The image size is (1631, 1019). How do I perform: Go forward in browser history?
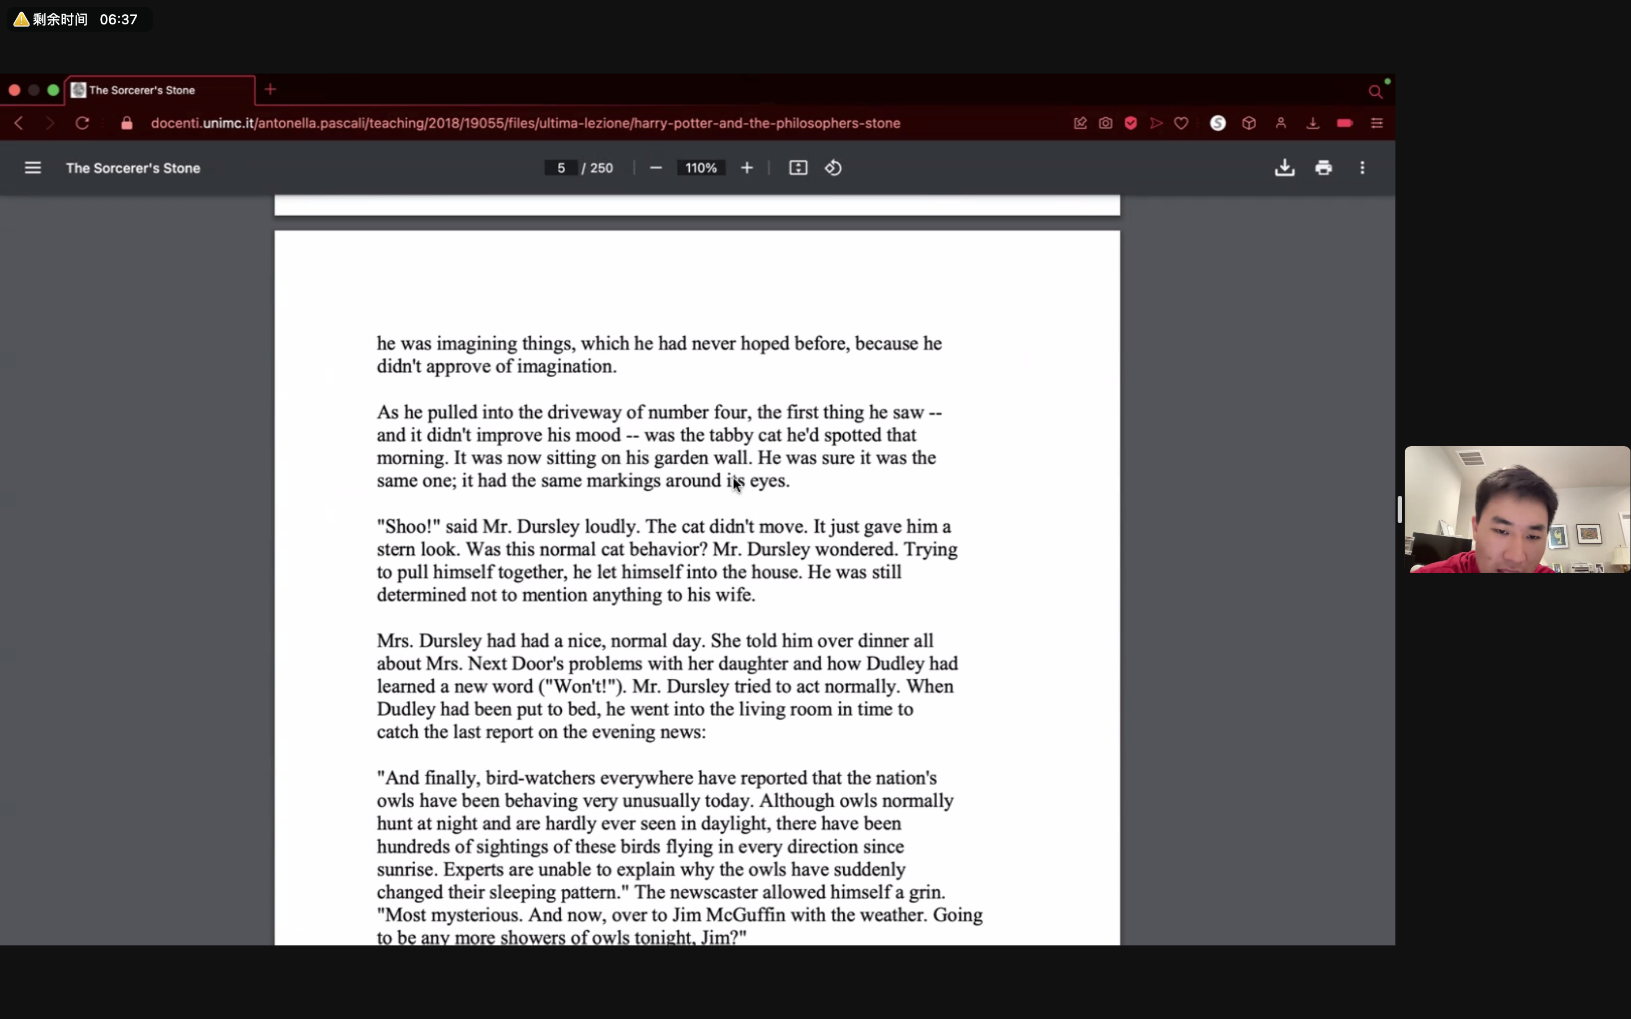50,123
